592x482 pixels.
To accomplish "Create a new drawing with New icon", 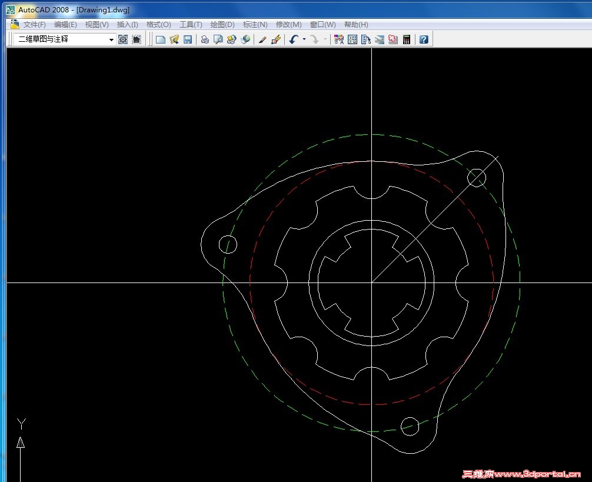I will (161, 39).
